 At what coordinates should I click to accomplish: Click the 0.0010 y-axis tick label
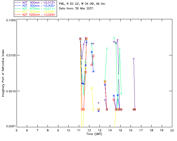[x=11, y=91]
